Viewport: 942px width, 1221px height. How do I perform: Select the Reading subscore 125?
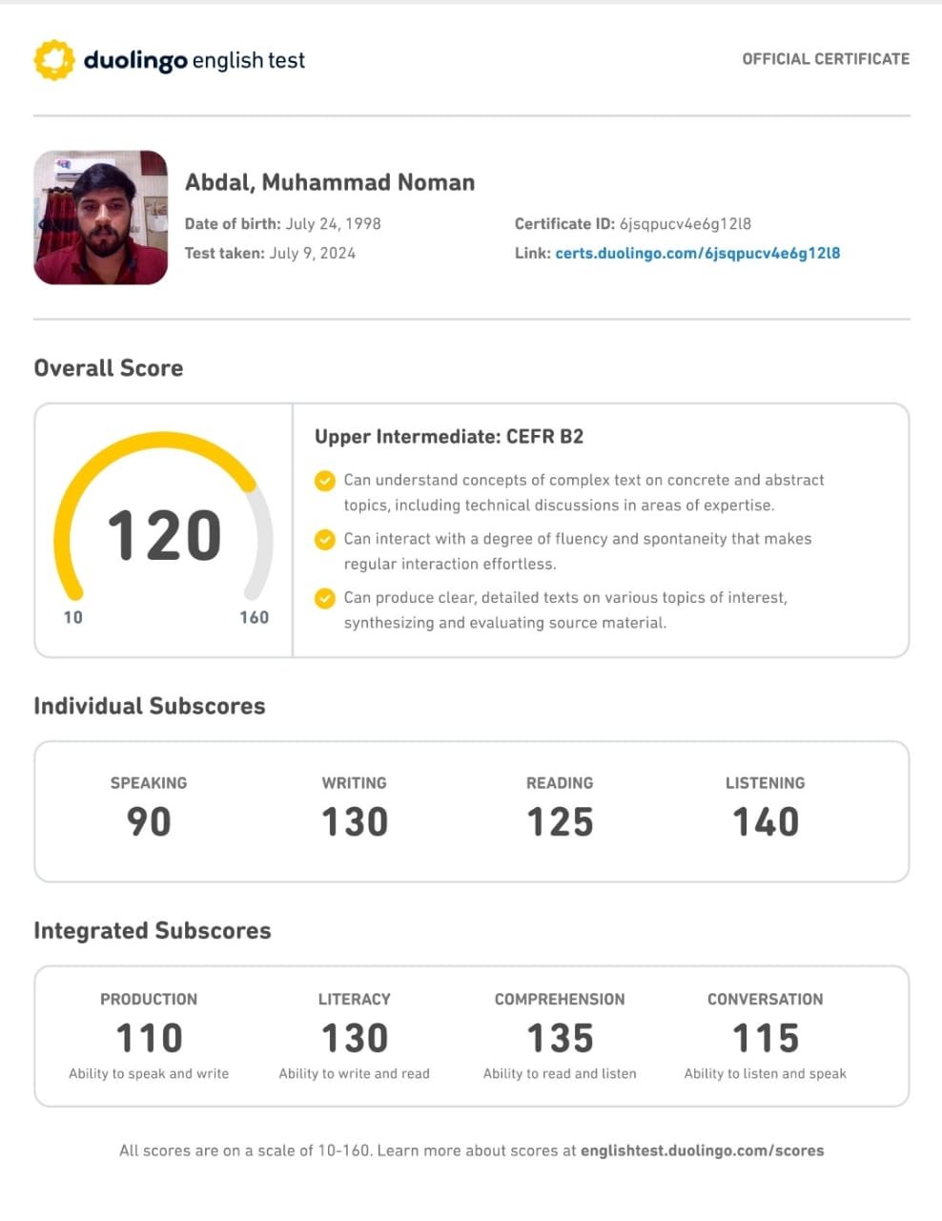click(x=561, y=822)
